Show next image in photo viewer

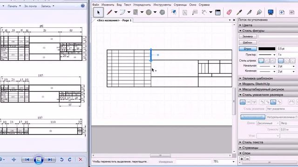(x=50, y=160)
